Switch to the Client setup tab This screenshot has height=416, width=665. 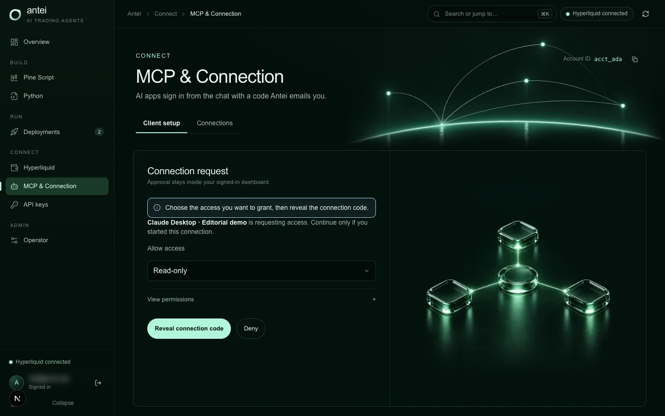click(x=162, y=123)
